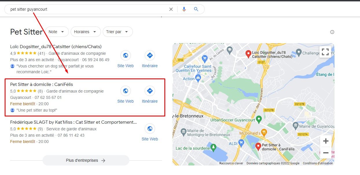Viewport: 360px width, 175px height.
Task: Open Itinéraire directions icon for Loïc Dogsitter_du78
Action: coord(150,55)
